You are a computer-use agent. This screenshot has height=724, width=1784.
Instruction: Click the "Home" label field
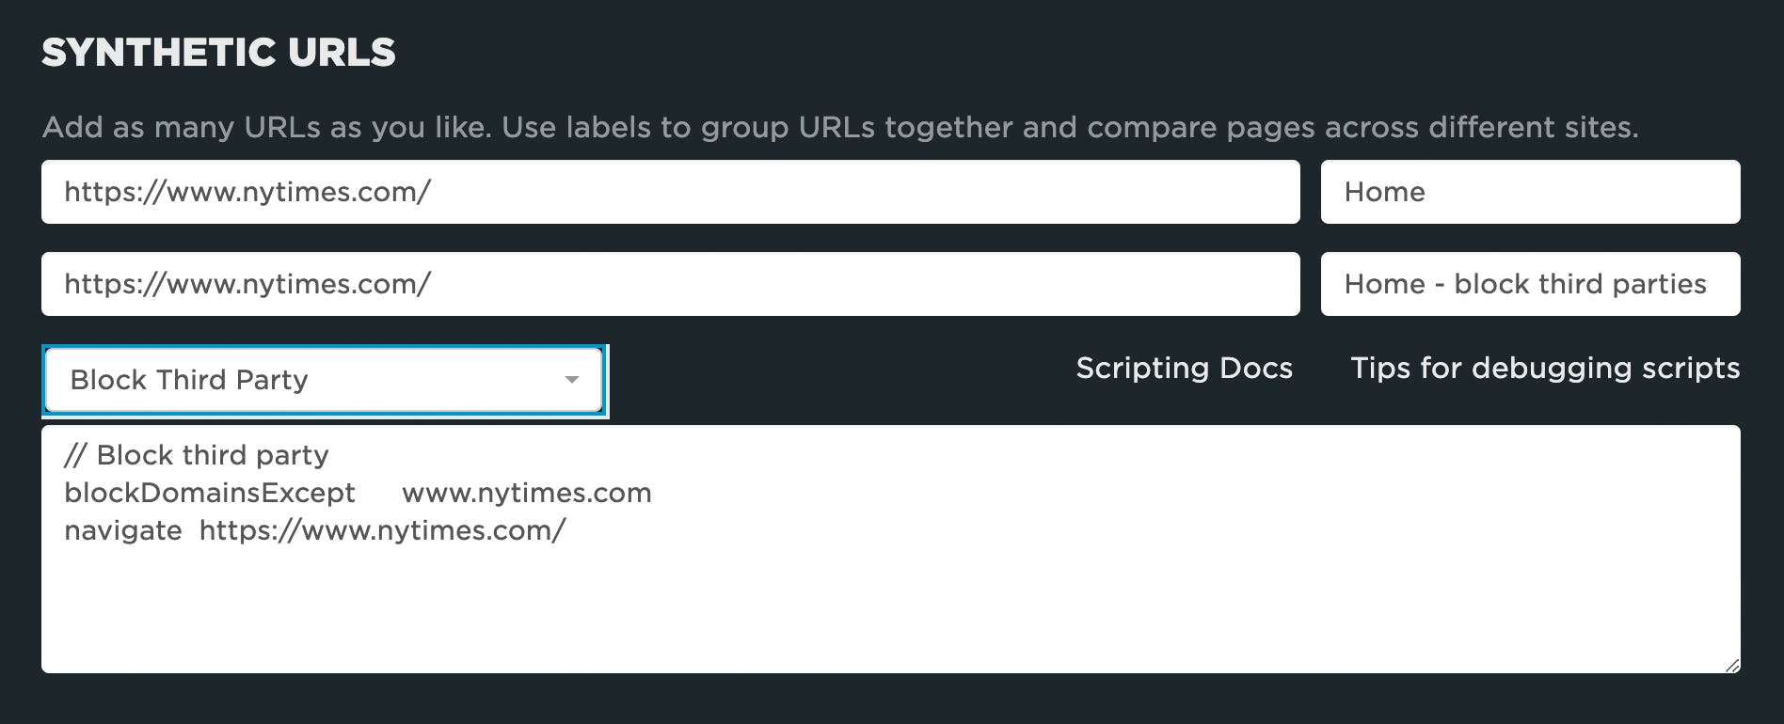[x=1529, y=192]
